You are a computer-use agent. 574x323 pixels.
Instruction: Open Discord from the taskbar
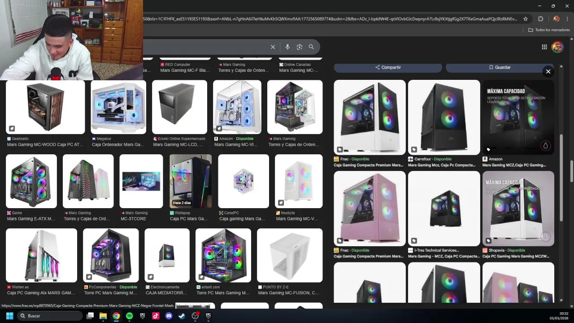169,316
